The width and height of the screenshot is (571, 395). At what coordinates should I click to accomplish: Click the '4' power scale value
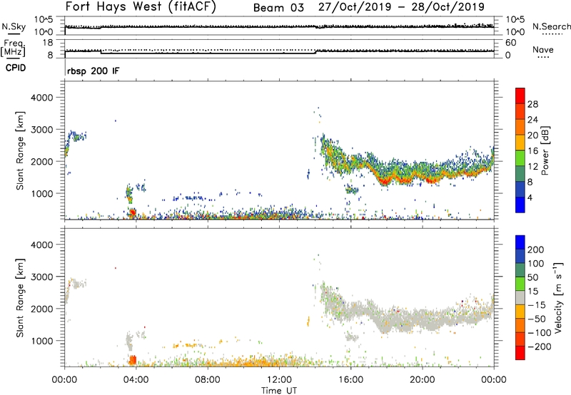pyautogui.click(x=530, y=197)
